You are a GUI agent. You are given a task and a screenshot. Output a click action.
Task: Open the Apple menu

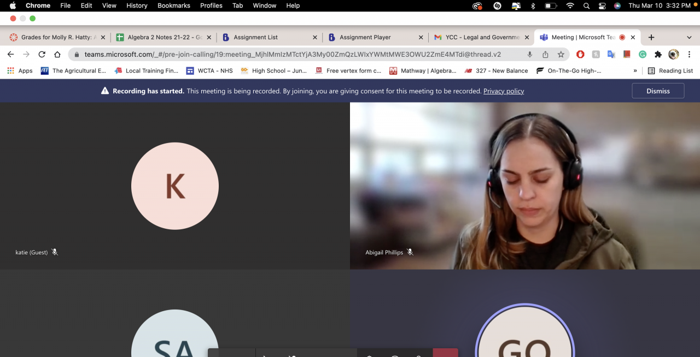[13, 5]
